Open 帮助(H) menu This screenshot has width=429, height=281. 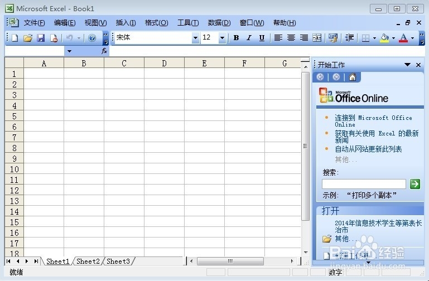[x=285, y=23]
